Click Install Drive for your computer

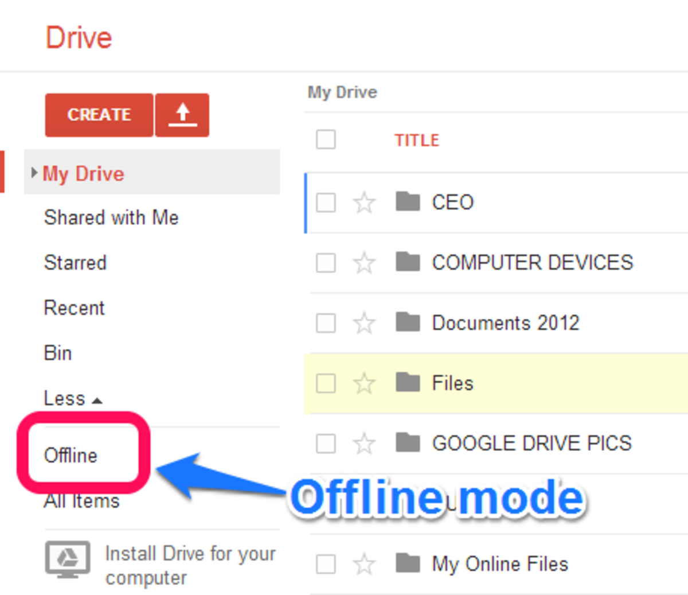(x=190, y=566)
